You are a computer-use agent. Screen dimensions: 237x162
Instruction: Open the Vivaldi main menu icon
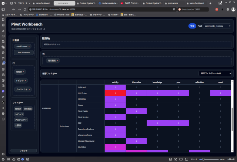click(x=3, y=3)
